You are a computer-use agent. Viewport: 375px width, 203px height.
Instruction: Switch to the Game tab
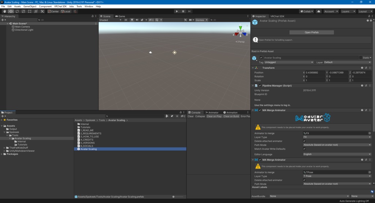[120, 16]
